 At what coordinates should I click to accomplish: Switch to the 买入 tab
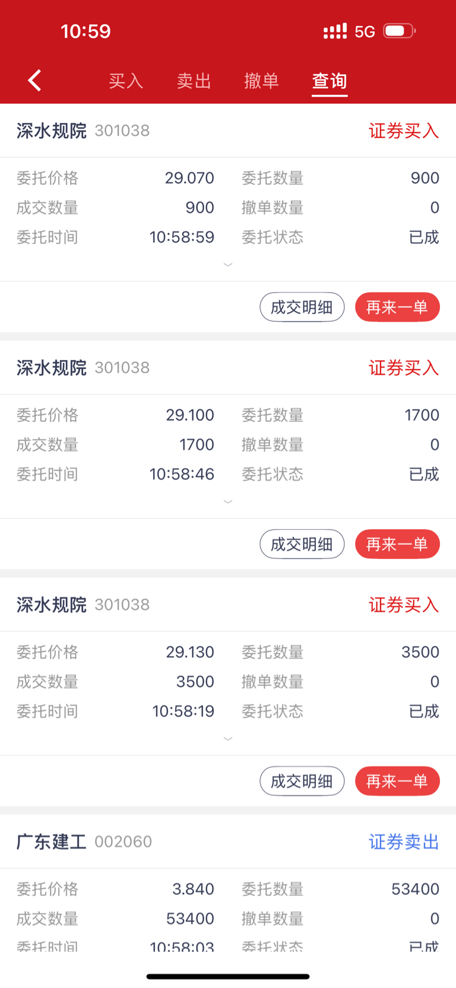point(126,81)
